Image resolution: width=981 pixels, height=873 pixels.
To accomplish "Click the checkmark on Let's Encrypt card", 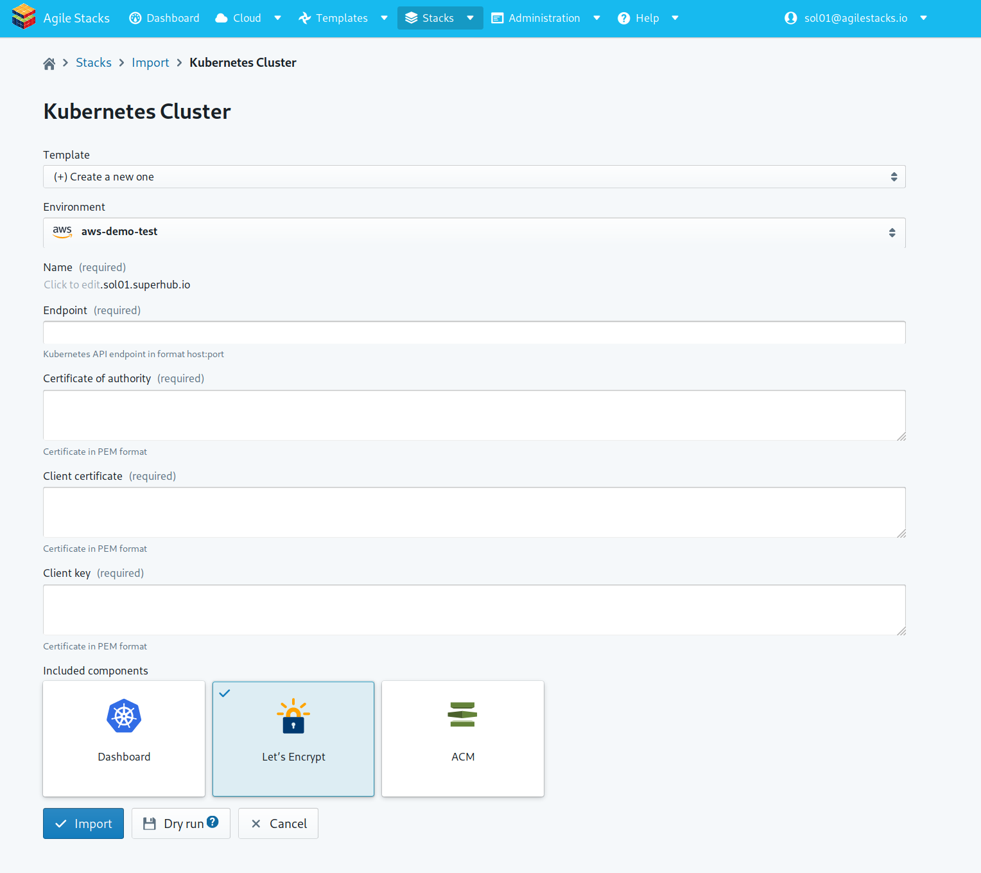I will (225, 693).
